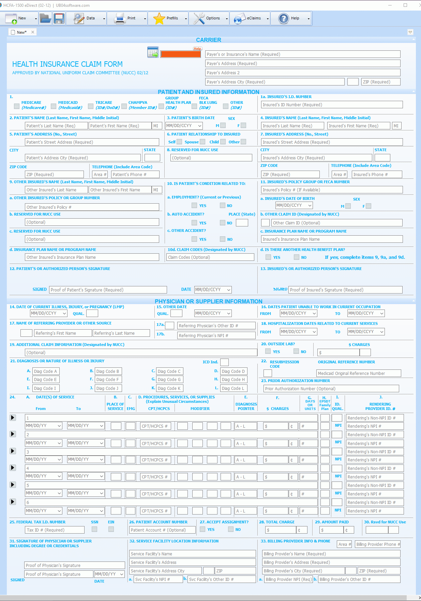
Task: Click the Payer's or Insurance's Name field
Action: pos(303,54)
